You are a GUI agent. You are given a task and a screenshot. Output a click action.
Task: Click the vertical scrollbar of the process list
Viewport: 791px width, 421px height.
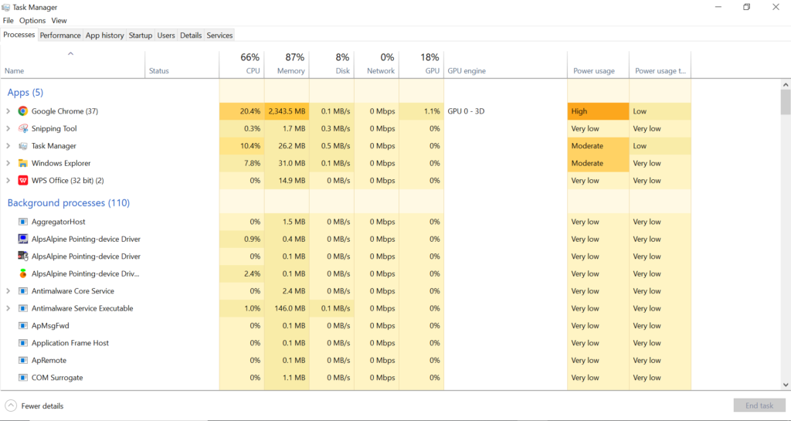pos(785,232)
